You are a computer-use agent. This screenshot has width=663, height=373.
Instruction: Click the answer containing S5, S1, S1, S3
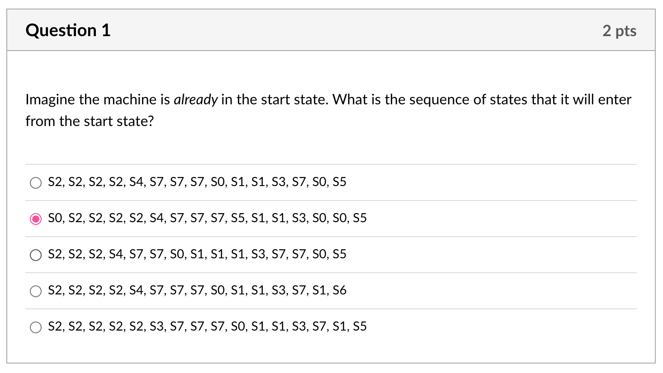coord(207,218)
